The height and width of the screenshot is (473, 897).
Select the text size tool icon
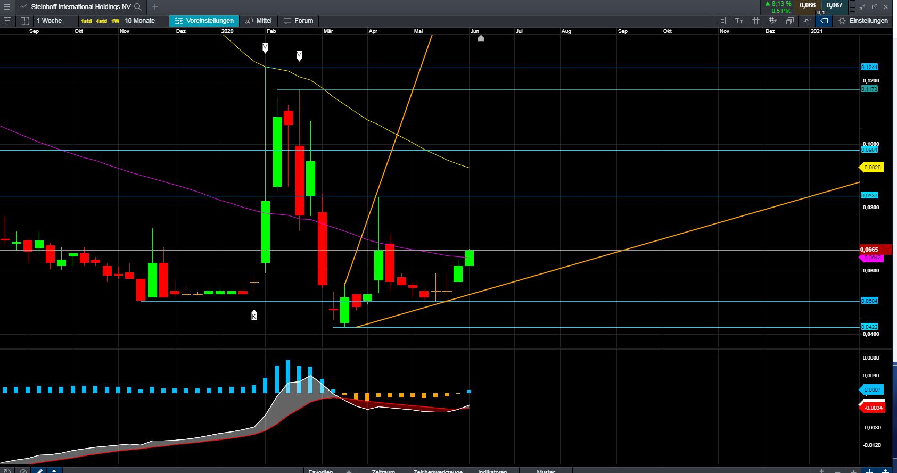(x=739, y=21)
